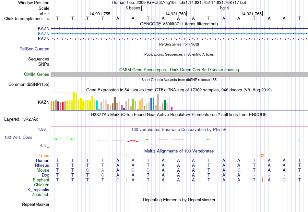Click the Layered H3K27Ac label
308x212 pixels.
(21, 119)
